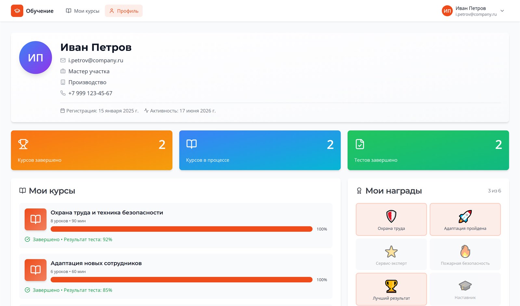Click the Мастер участка position text

(89, 71)
